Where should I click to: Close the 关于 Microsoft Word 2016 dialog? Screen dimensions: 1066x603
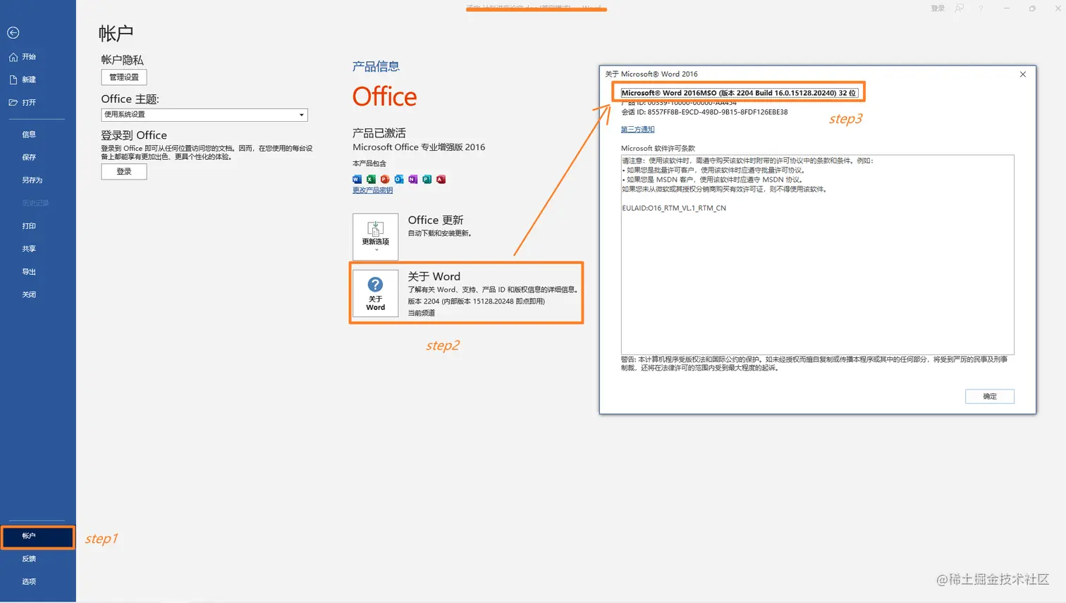1023,74
